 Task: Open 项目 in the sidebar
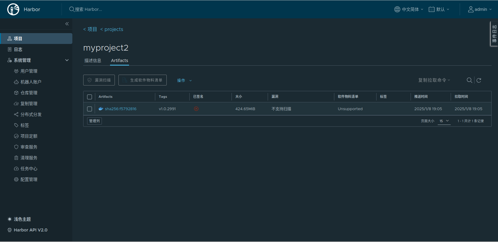click(36, 39)
